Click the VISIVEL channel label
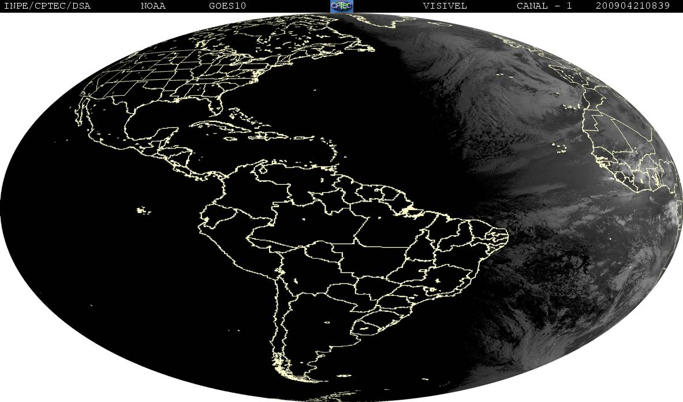683x402 pixels. click(x=445, y=6)
